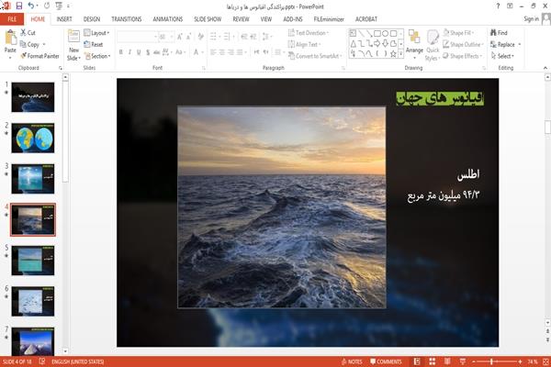Viewport: 551px width, 367px height.
Task: Toggle Underline formatting
Action: 139,52
